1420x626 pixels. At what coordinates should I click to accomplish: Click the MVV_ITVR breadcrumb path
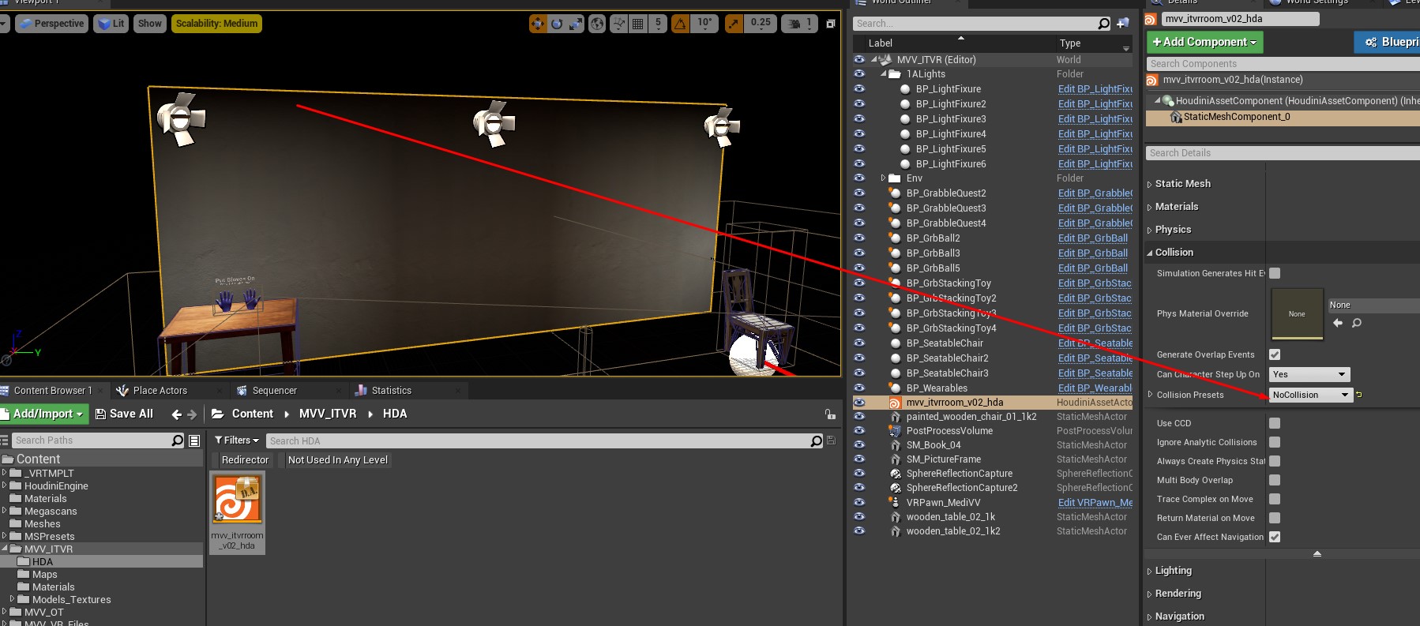[328, 414]
